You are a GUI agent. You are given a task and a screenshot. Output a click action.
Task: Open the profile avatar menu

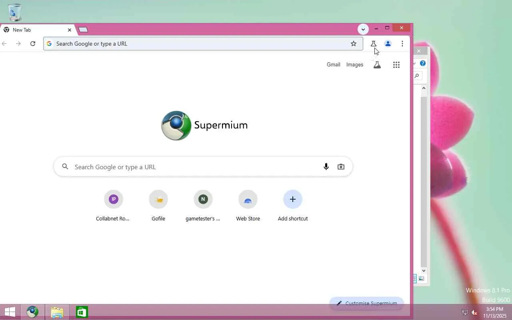388,44
